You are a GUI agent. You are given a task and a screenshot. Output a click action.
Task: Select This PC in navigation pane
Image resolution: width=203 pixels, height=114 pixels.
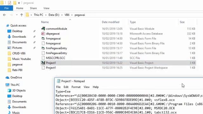(15, 85)
